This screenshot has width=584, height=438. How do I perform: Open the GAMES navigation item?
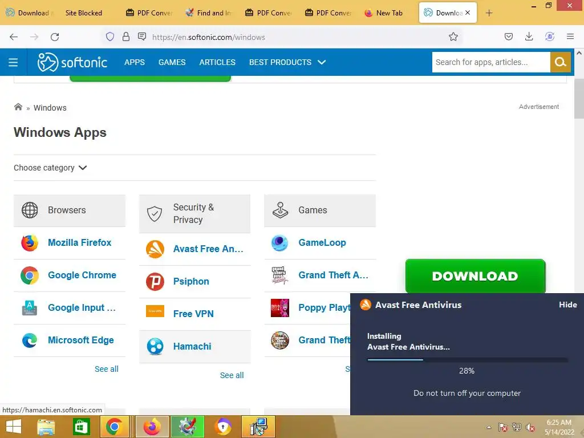[172, 62]
